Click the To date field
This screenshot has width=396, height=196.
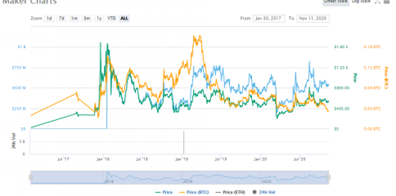click(x=313, y=19)
